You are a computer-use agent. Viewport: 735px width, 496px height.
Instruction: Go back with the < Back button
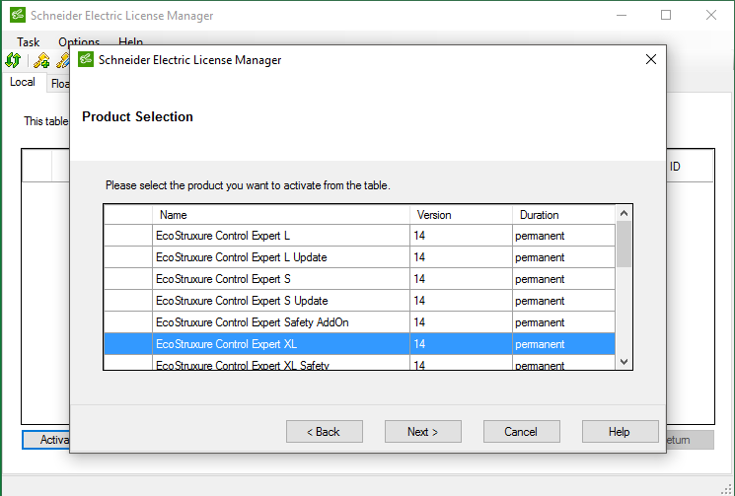tap(325, 431)
